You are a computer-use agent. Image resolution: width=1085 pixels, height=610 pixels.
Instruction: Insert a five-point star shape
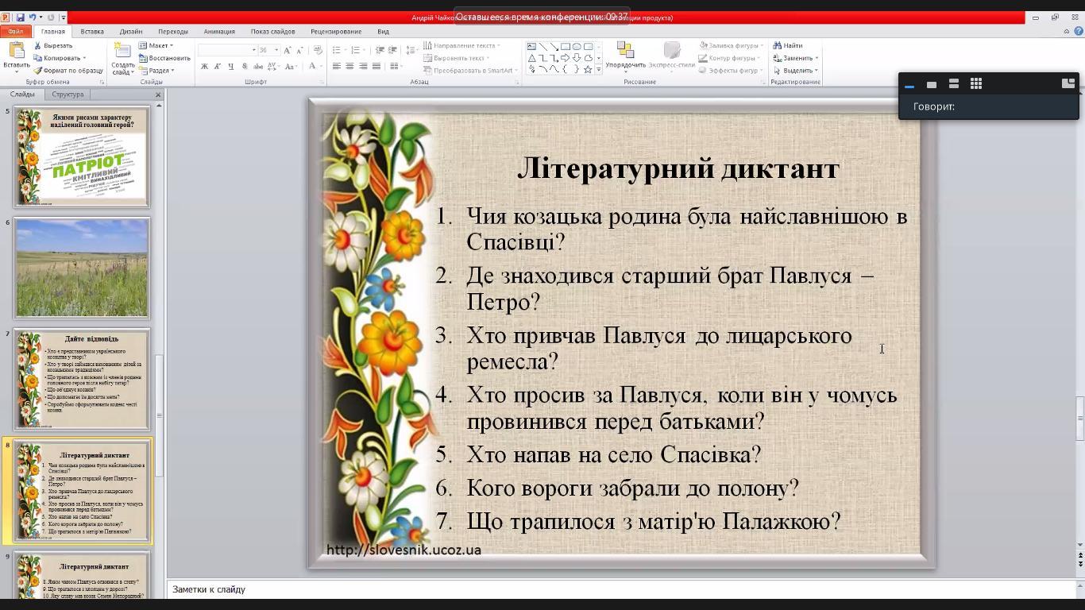coord(588,69)
